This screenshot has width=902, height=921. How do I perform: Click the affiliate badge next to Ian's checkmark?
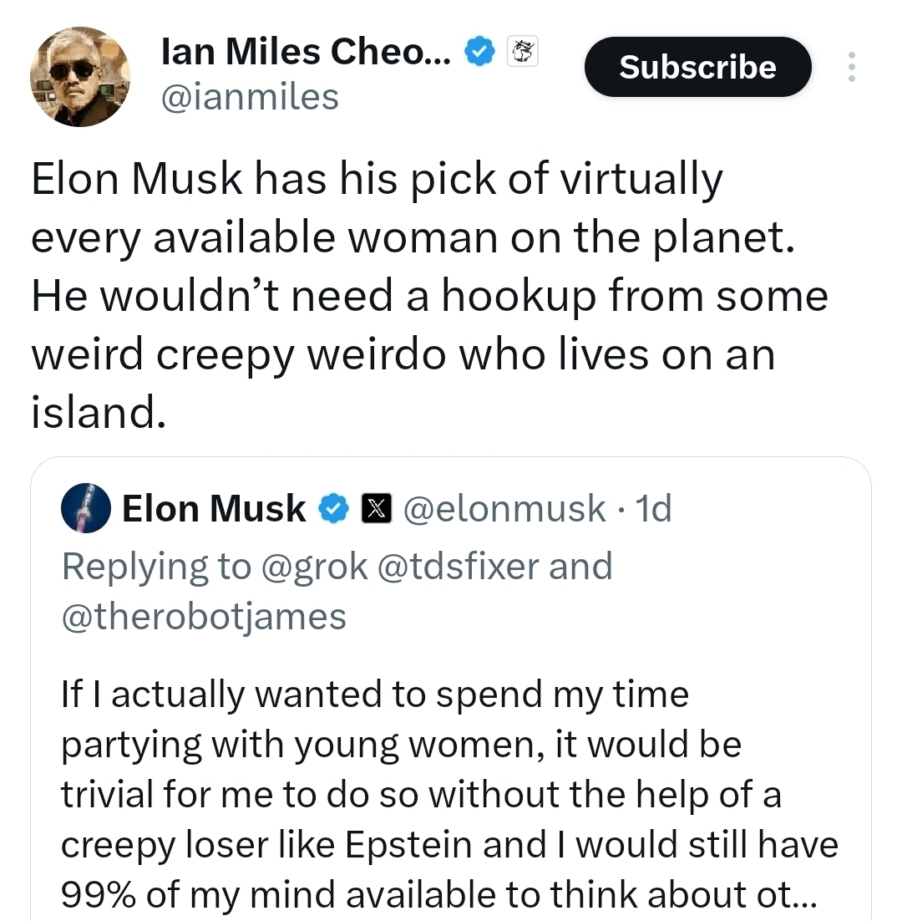[524, 52]
